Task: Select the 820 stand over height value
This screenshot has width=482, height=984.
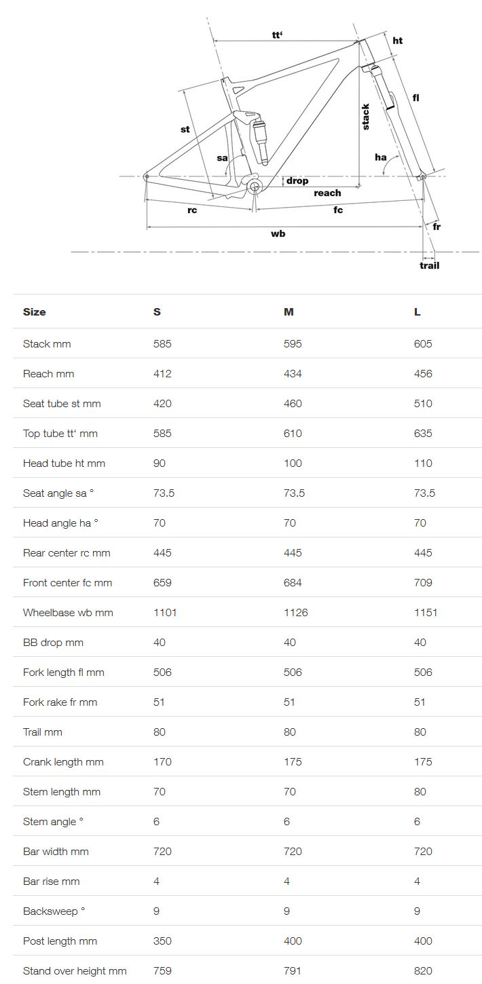Action: tap(423, 971)
